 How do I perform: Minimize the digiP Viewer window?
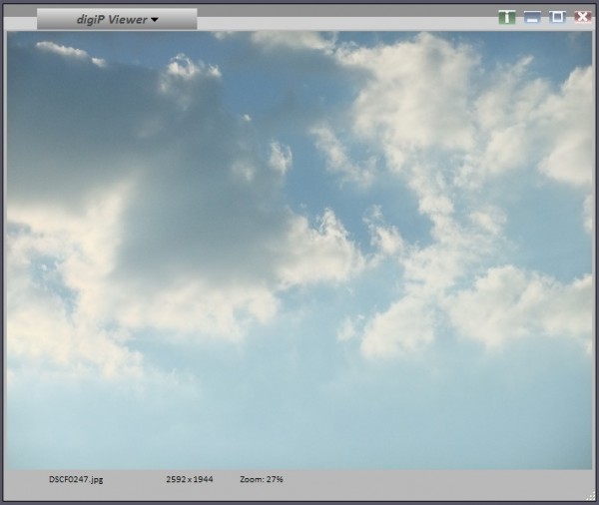click(532, 17)
